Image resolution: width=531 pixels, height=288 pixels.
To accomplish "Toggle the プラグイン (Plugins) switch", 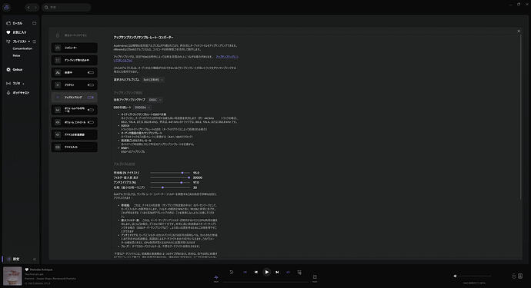I will point(90,85).
